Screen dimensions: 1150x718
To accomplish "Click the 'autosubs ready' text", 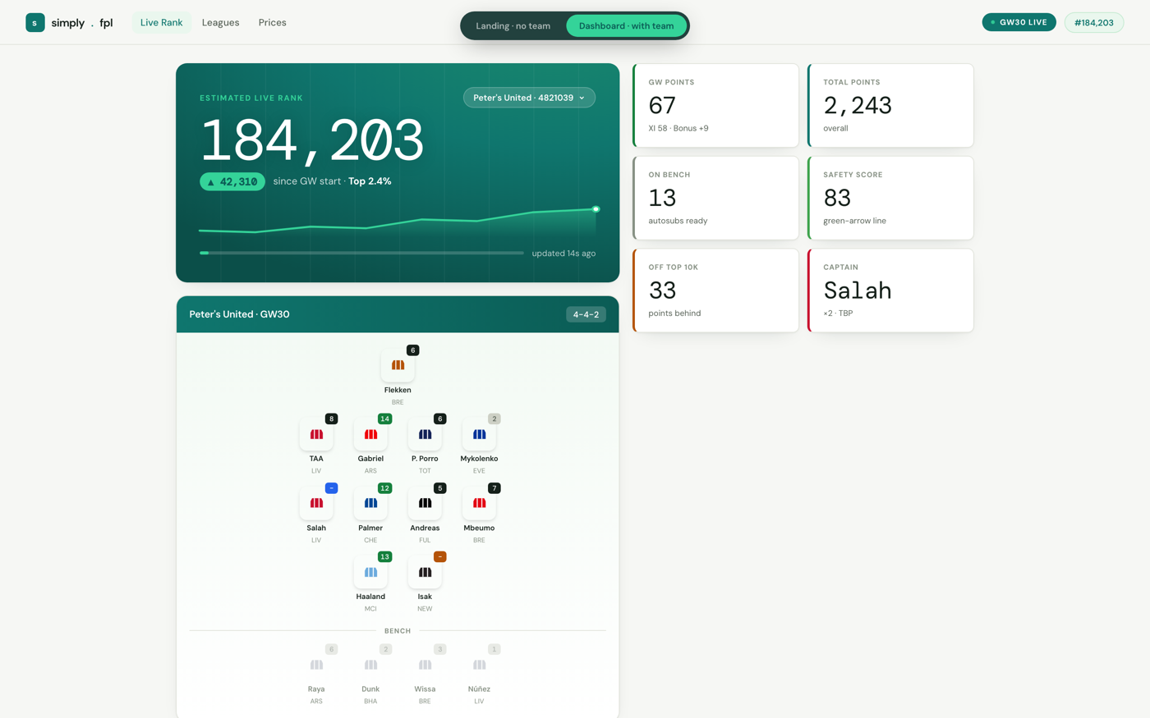I will (x=678, y=221).
